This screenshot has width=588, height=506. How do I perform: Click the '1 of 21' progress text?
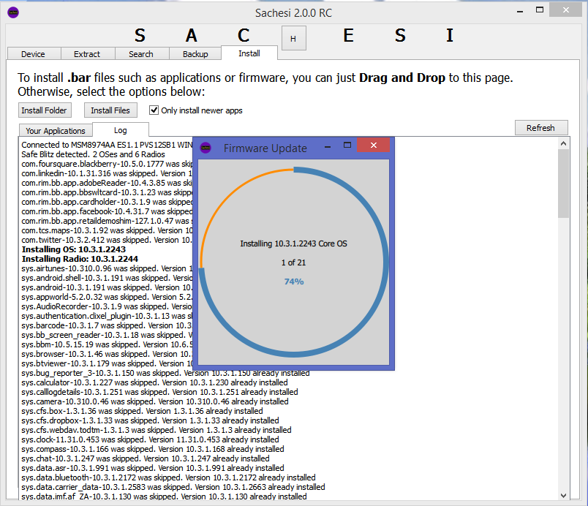pyautogui.click(x=293, y=263)
